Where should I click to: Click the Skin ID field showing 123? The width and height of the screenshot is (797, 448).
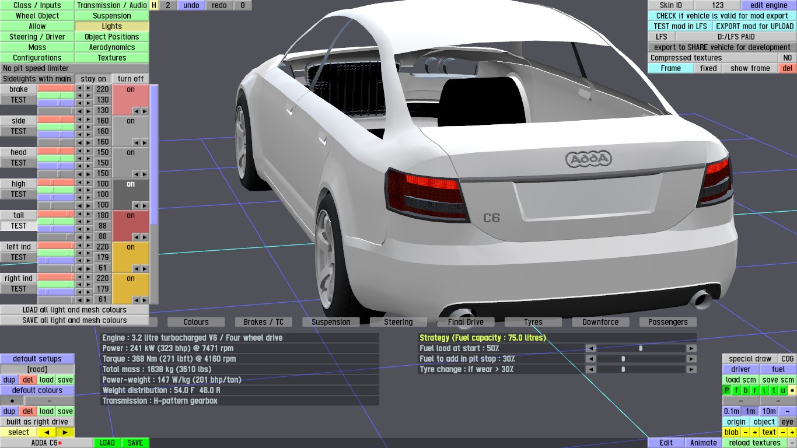point(718,5)
